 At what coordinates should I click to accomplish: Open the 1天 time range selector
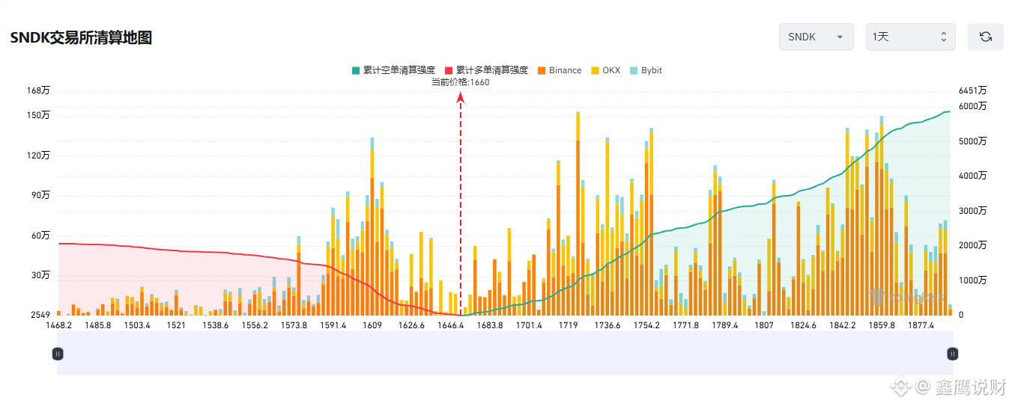click(x=910, y=37)
